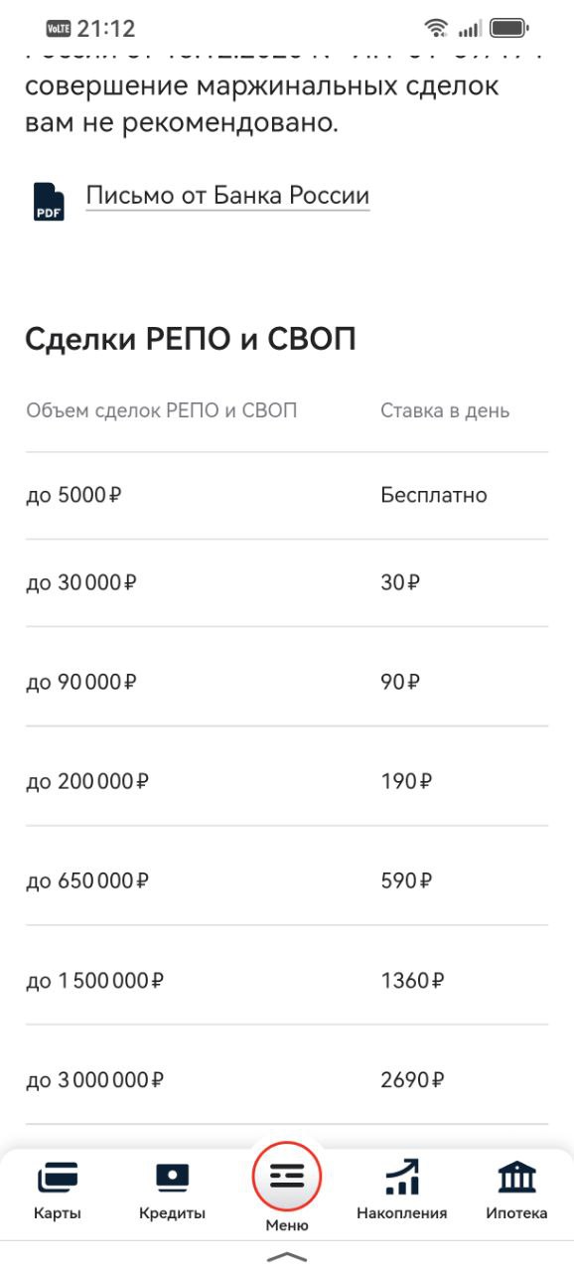Screen dimensions: 574x1272
Task: Tap the VoLTE indicator icon
Action: tap(60, 28)
